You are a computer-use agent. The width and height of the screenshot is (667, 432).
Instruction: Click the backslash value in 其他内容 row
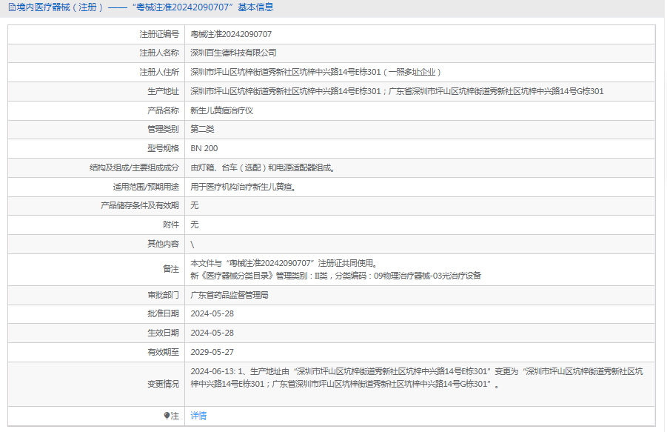tap(192, 245)
